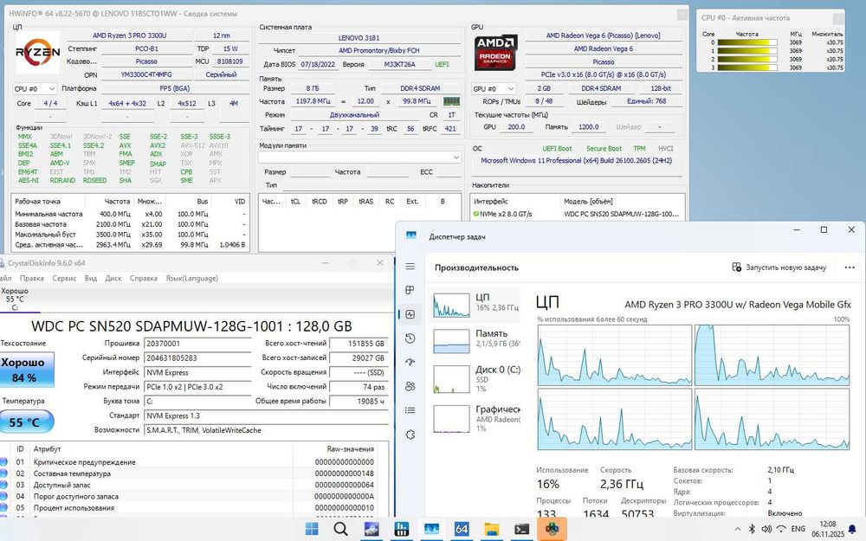This screenshot has width=866, height=541.
Task: Click the AMD Radeon Graphics logo in HWiNFO
Action: (x=495, y=53)
